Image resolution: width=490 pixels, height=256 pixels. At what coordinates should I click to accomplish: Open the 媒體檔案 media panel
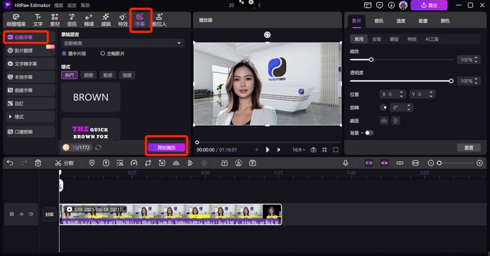coord(17,20)
